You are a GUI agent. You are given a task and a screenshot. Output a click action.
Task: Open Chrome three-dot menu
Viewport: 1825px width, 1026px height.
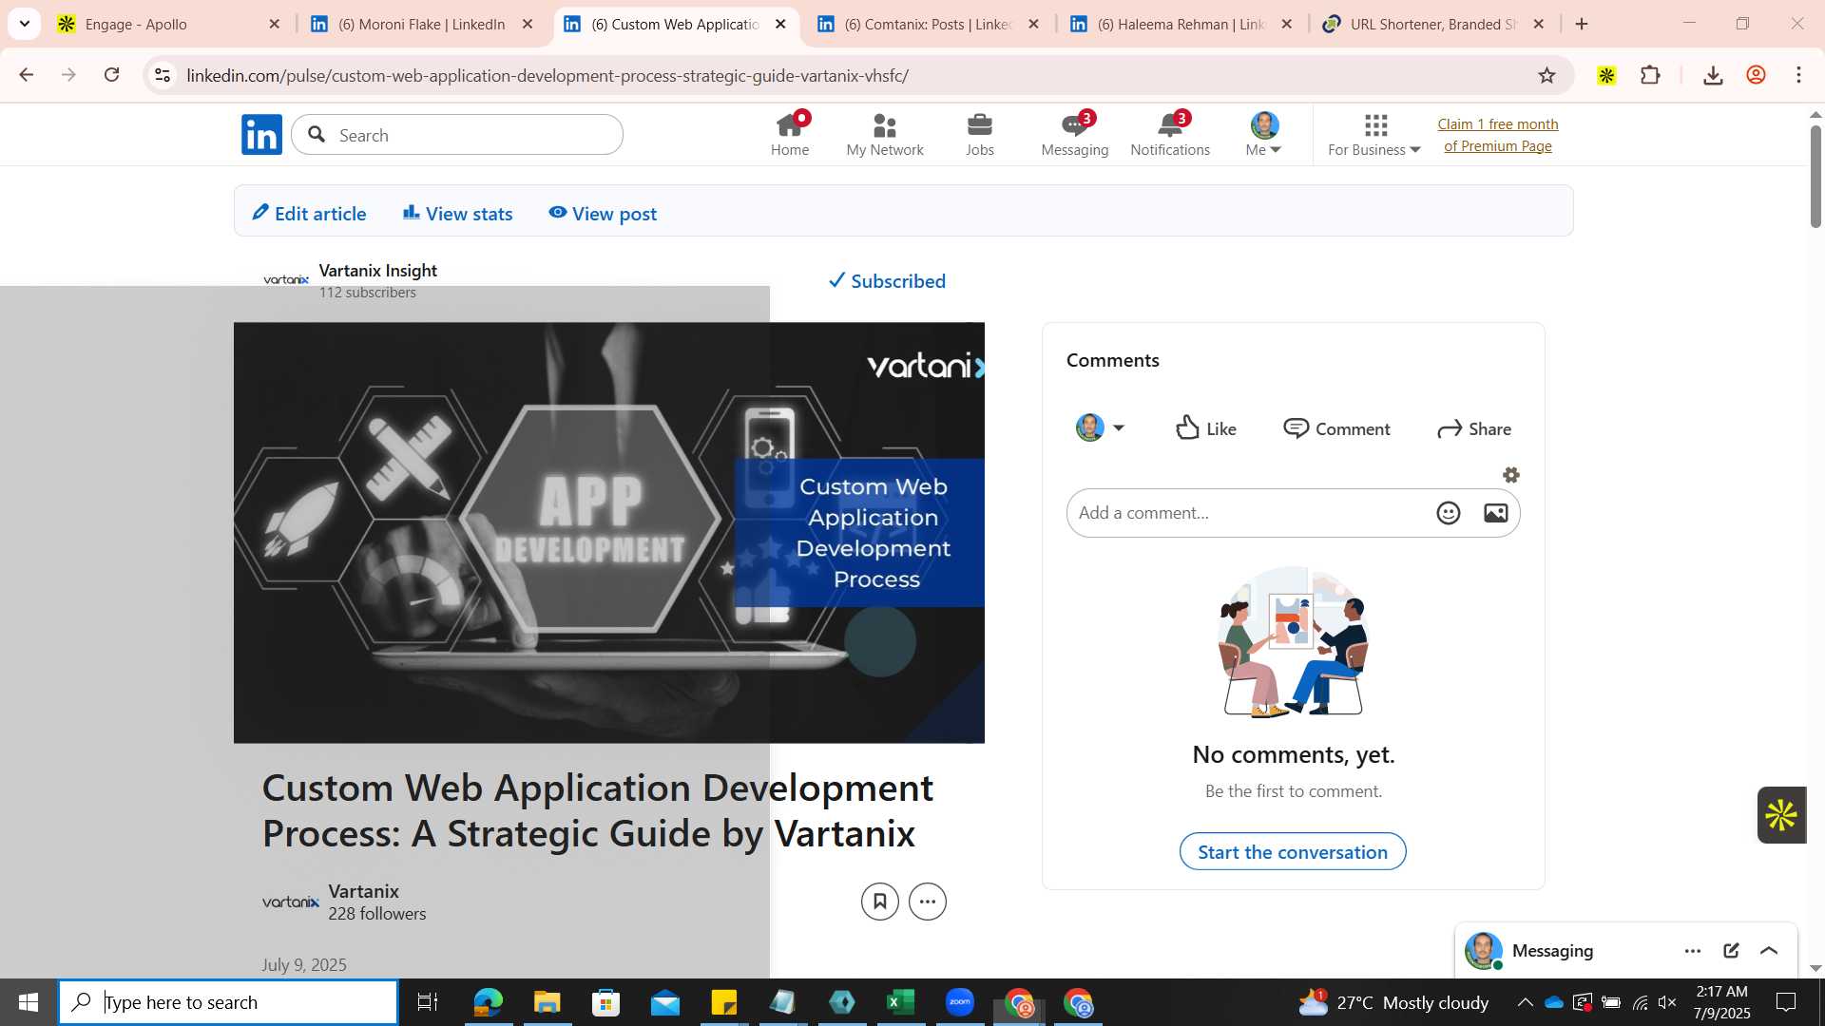(x=1799, y=75)
